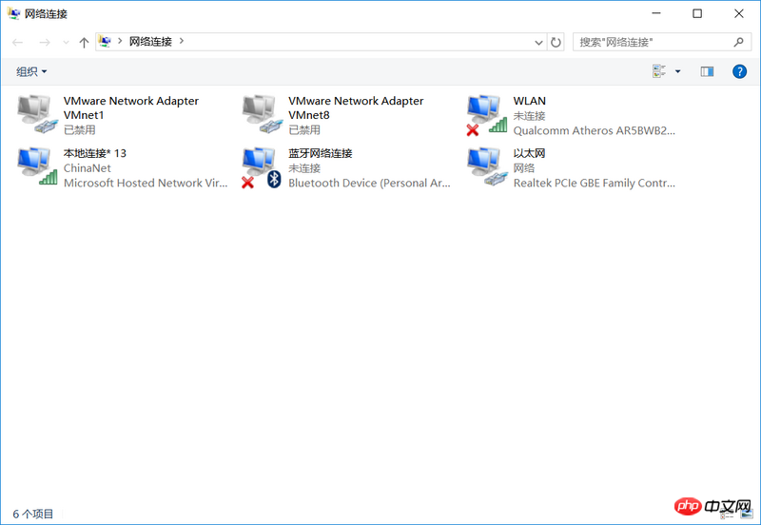The height and width of the screenshot is (525, 761).
Task: Select the 蓝牙网络连接 Bluetooth adapter icon
Action: [x=263, y=168]
